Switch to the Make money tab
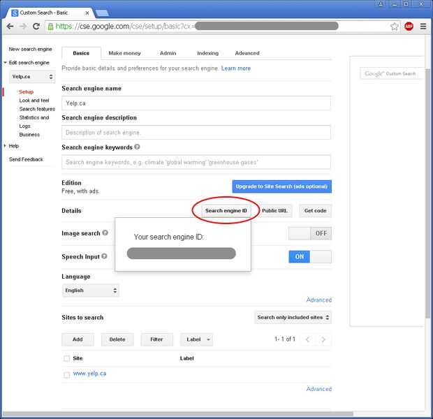 tap(124, 53)
